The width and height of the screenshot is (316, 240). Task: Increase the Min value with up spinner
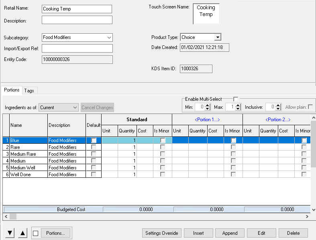coord(208,106)
